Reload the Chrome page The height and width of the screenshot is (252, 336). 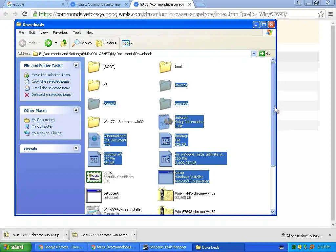pyautogui.click(x=25, y=14)
